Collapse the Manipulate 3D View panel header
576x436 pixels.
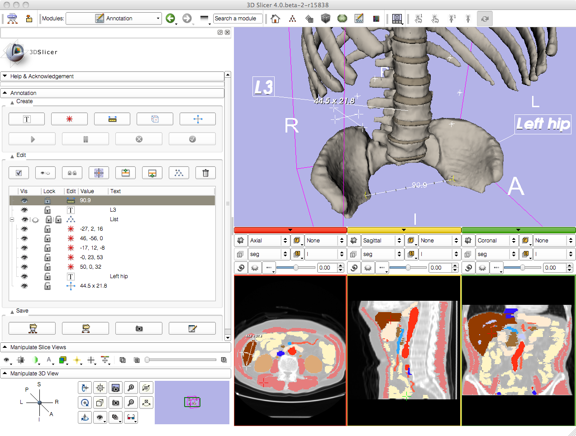[34, 374]
